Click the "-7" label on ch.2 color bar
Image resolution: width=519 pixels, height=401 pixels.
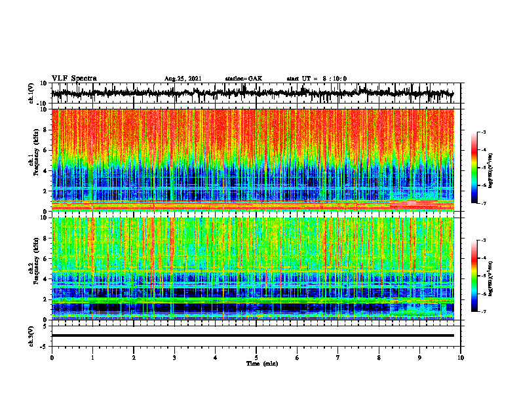click(483, 311)
